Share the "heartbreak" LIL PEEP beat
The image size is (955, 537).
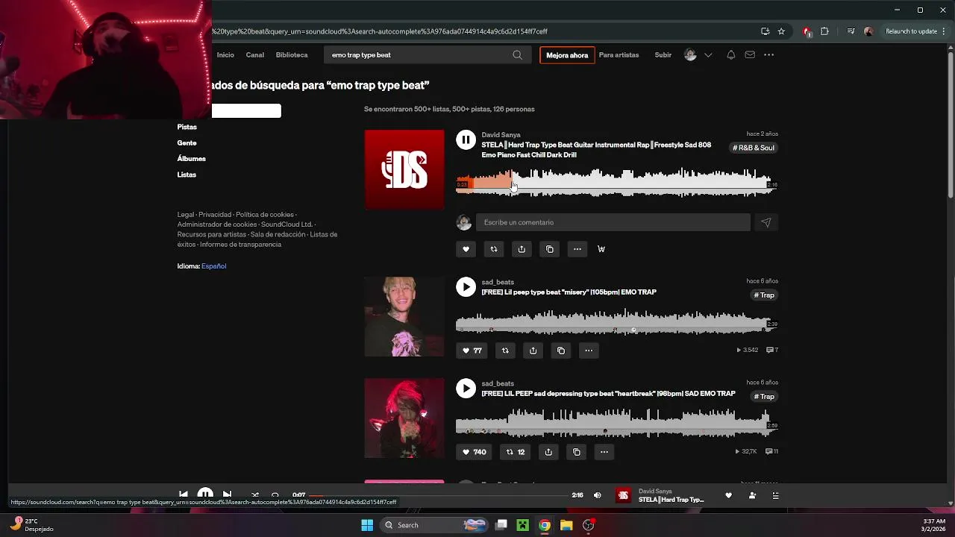pyautogui.click(x=548, y=452)
